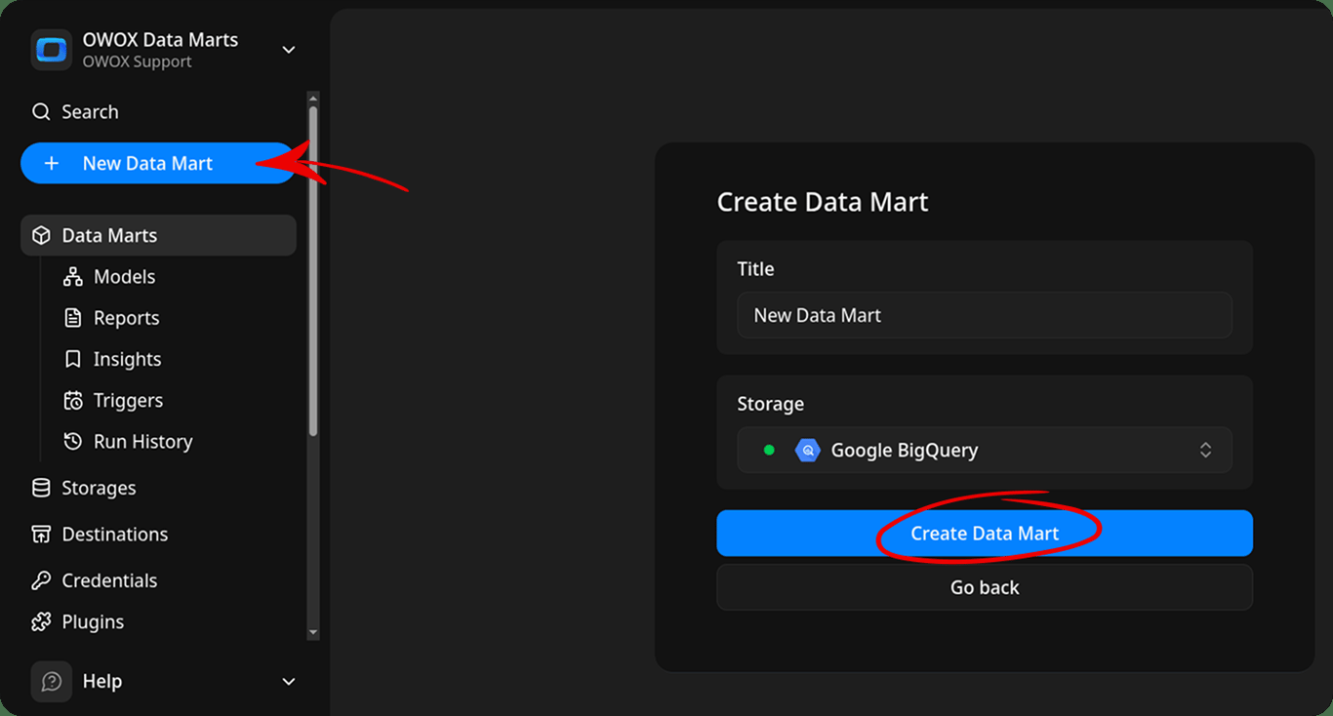This screenshot has width=1333, height=716.
Task: Open the Storage Google BigQuery dropdown
Action: 985,450
